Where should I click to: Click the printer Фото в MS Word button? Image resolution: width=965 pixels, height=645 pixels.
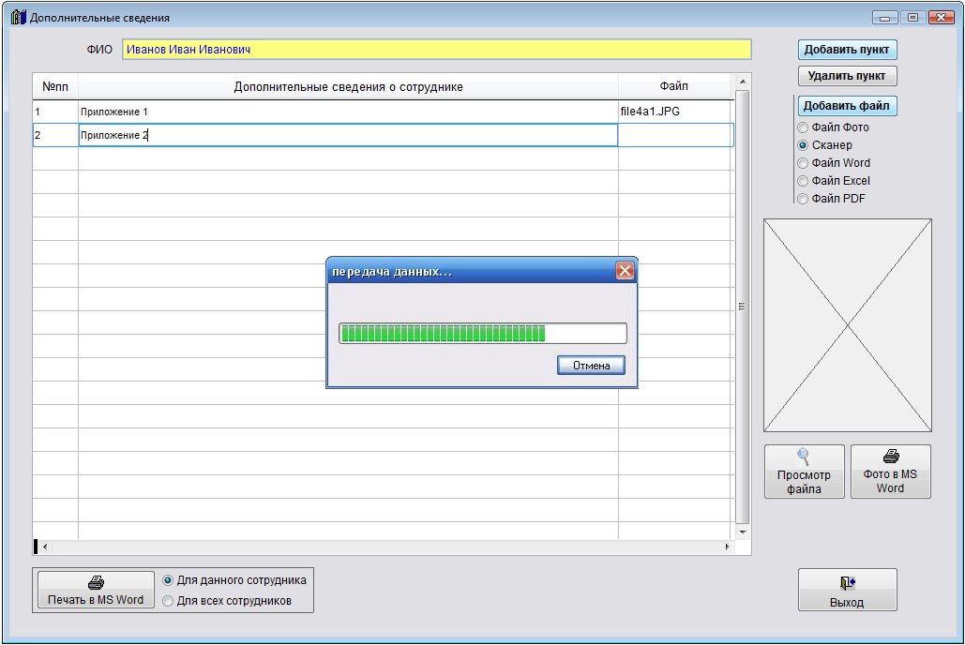(x=890, y=472)
